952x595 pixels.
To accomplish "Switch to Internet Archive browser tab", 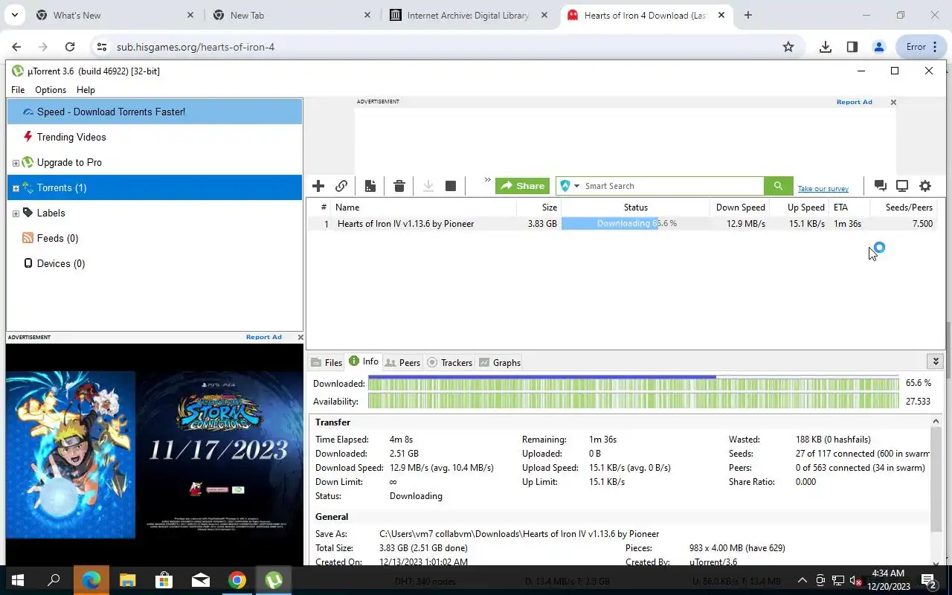I will [469, 15].
